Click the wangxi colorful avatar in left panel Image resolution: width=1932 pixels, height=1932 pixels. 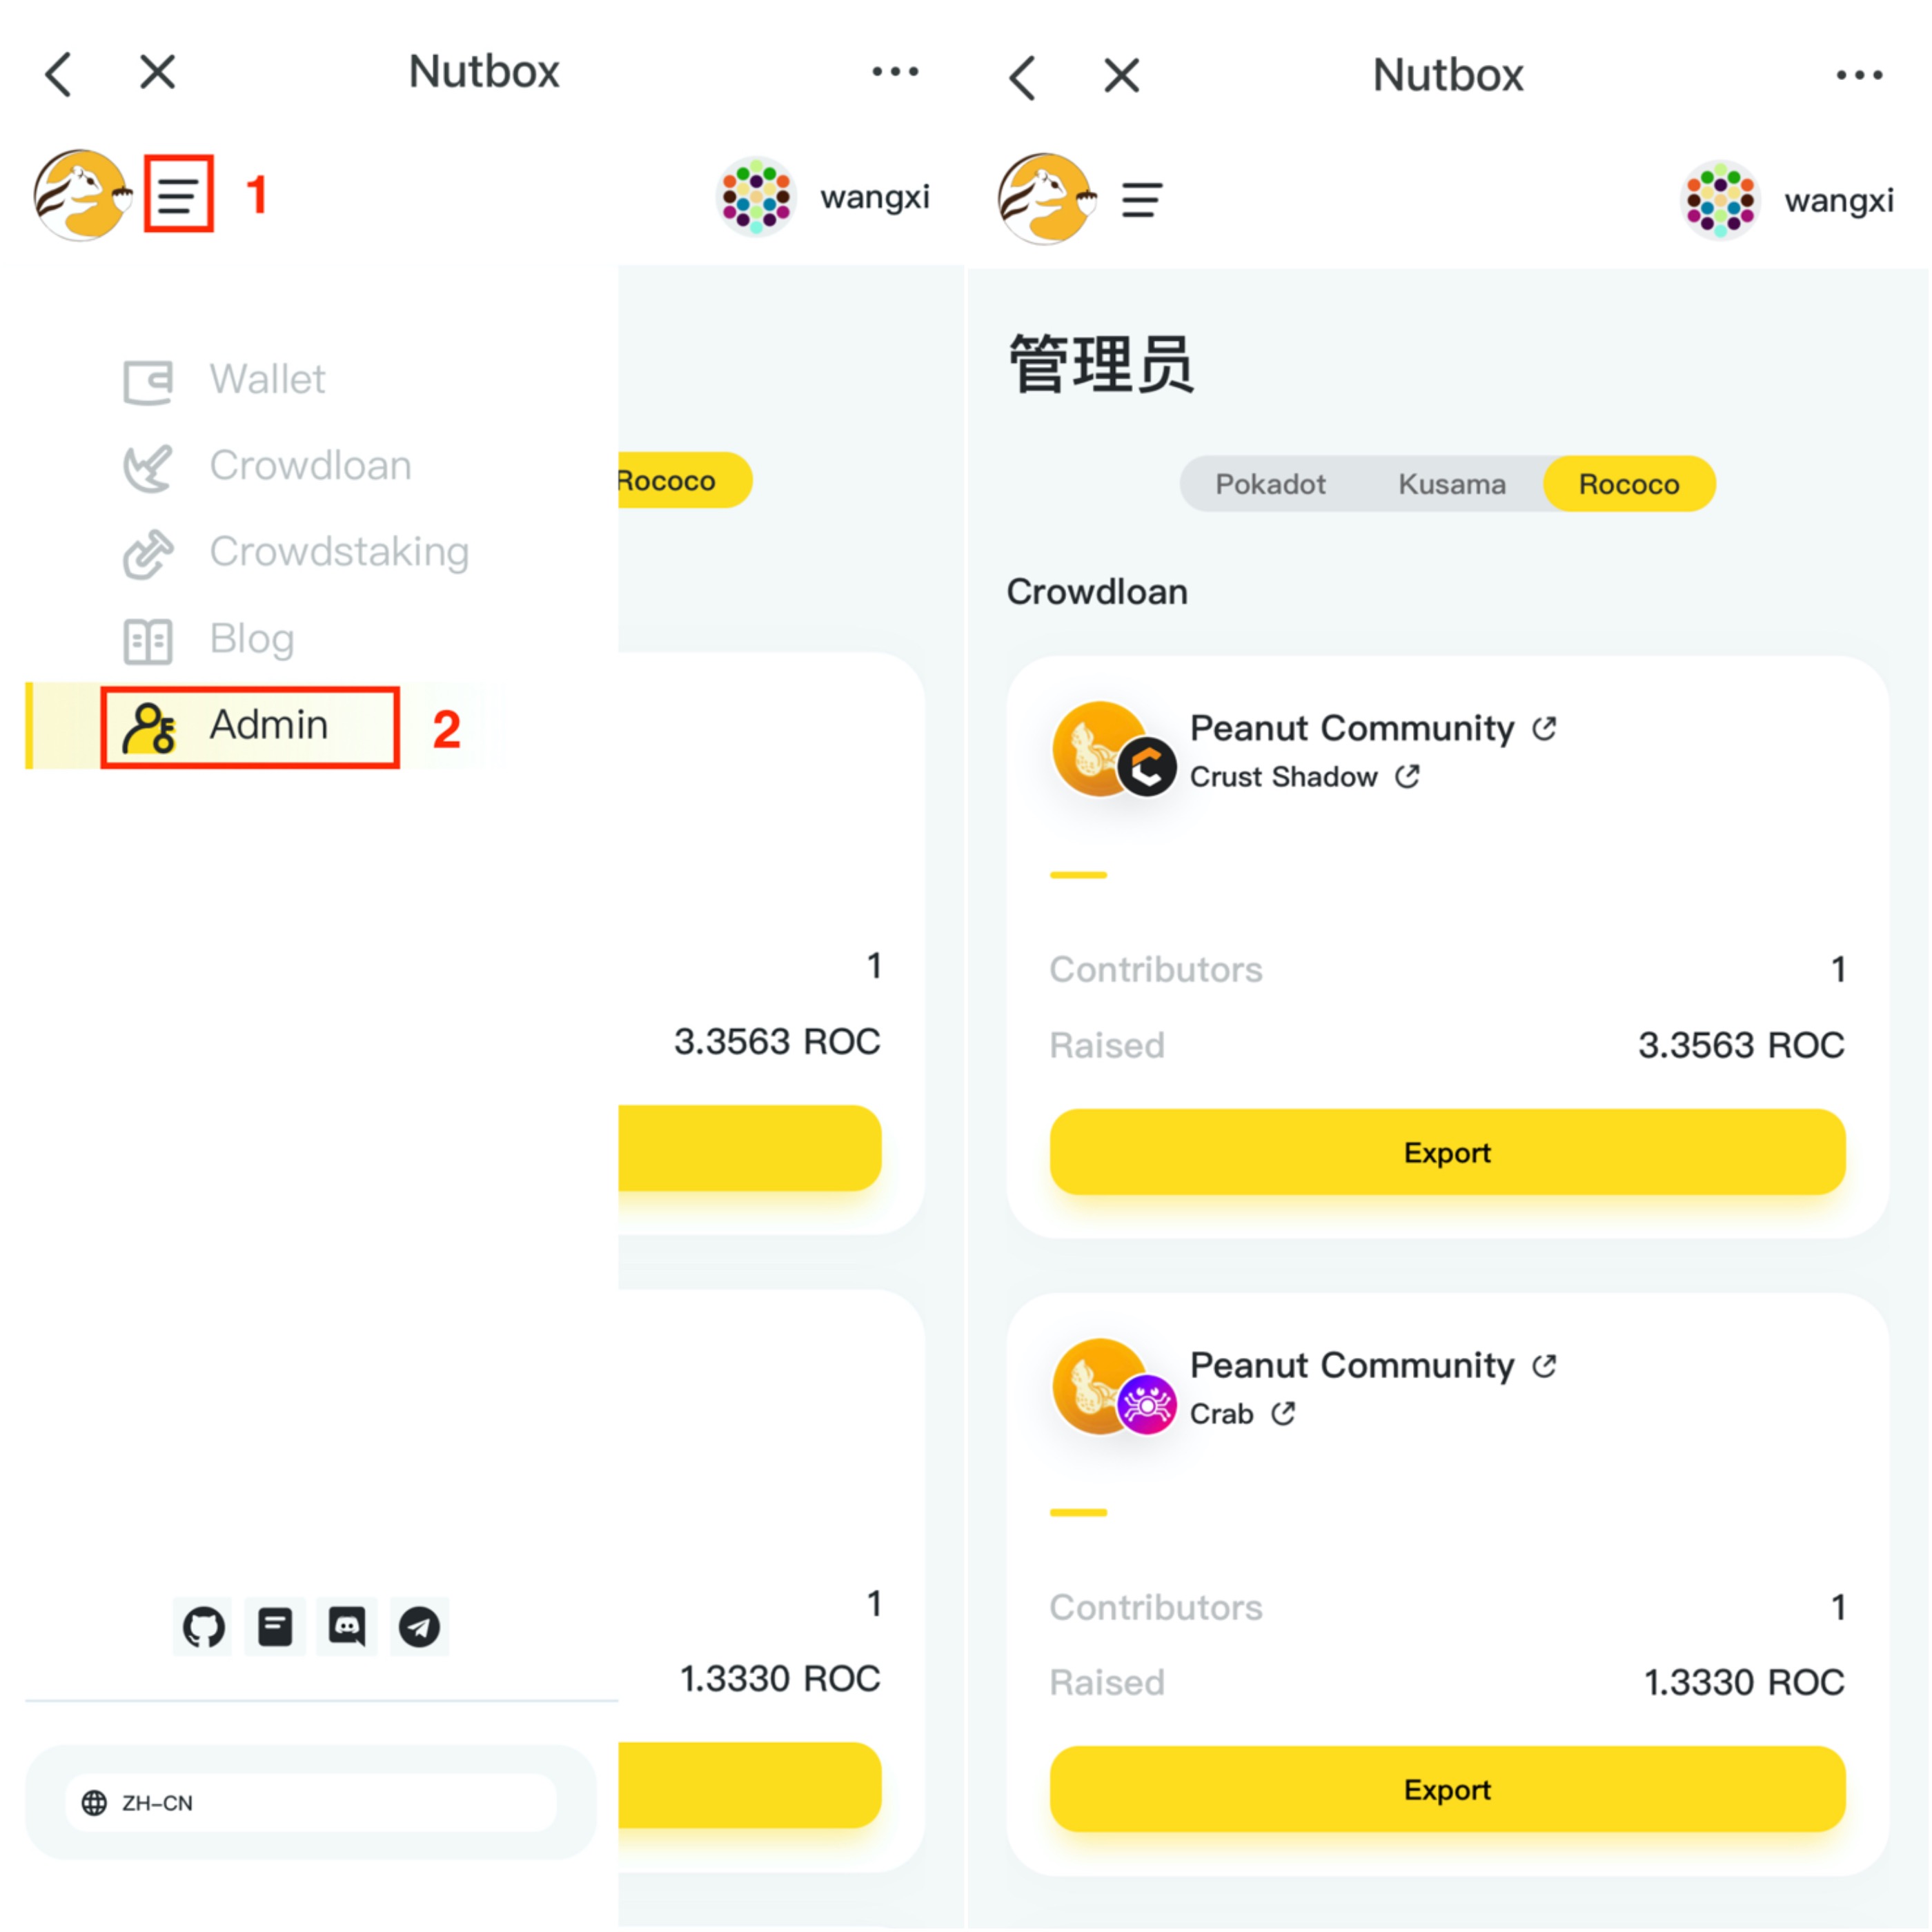(x=756, y=196)
